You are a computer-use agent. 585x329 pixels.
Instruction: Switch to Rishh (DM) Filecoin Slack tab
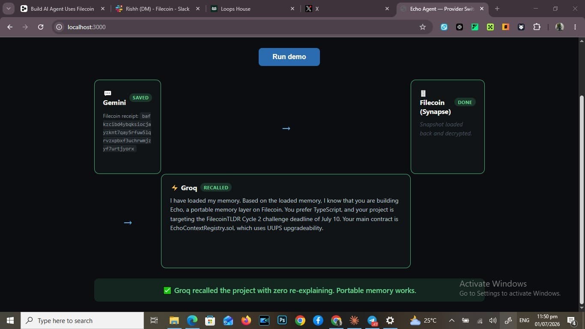(158, 9)
